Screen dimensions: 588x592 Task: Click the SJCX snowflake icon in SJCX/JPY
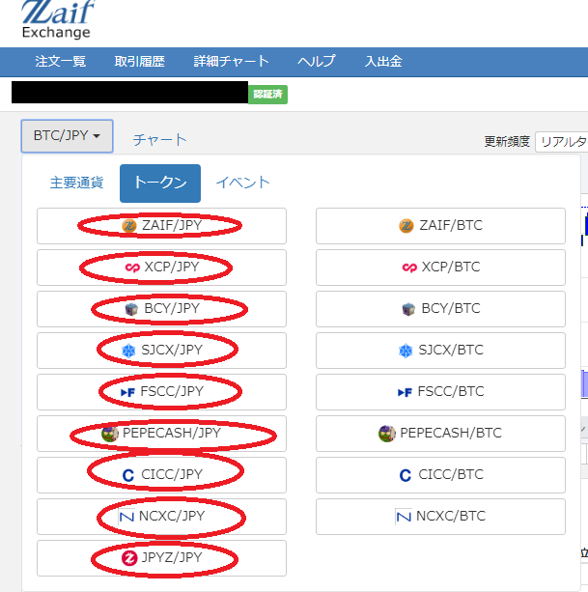(128, 351)
